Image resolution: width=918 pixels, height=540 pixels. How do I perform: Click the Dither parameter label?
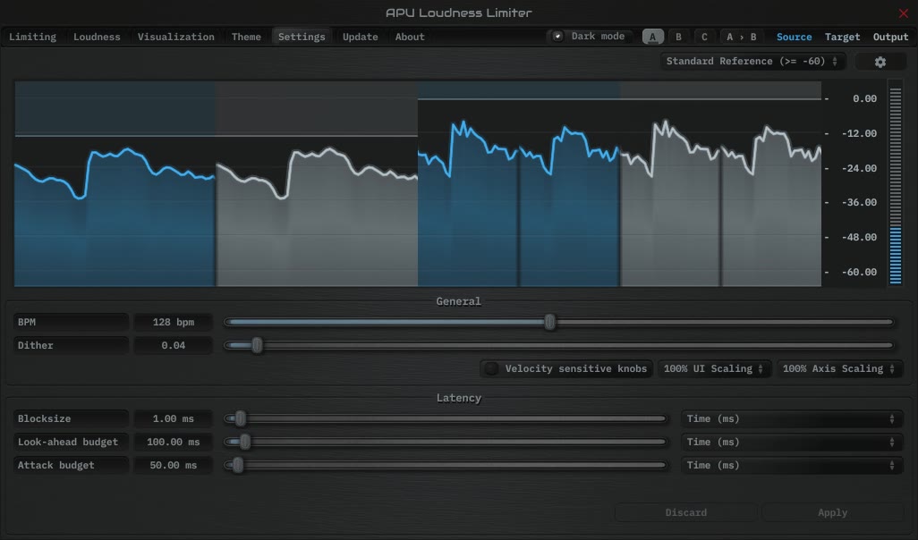click(x=71, y=346)
